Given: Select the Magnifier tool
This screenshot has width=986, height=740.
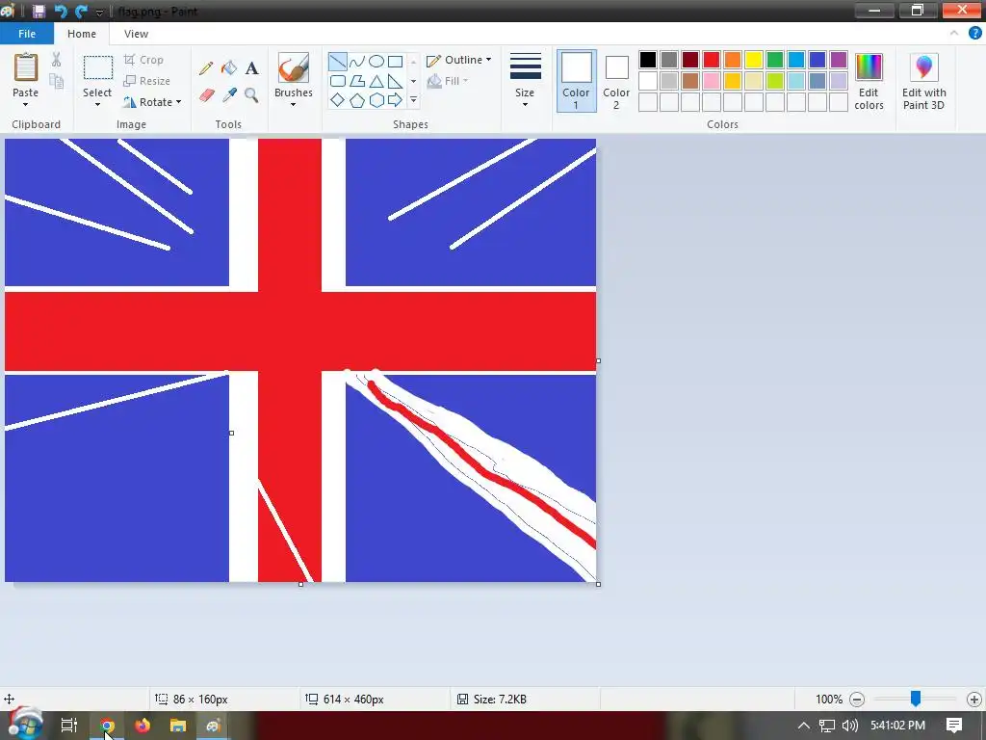Looking at the screenshot, I should pos(251,95).
